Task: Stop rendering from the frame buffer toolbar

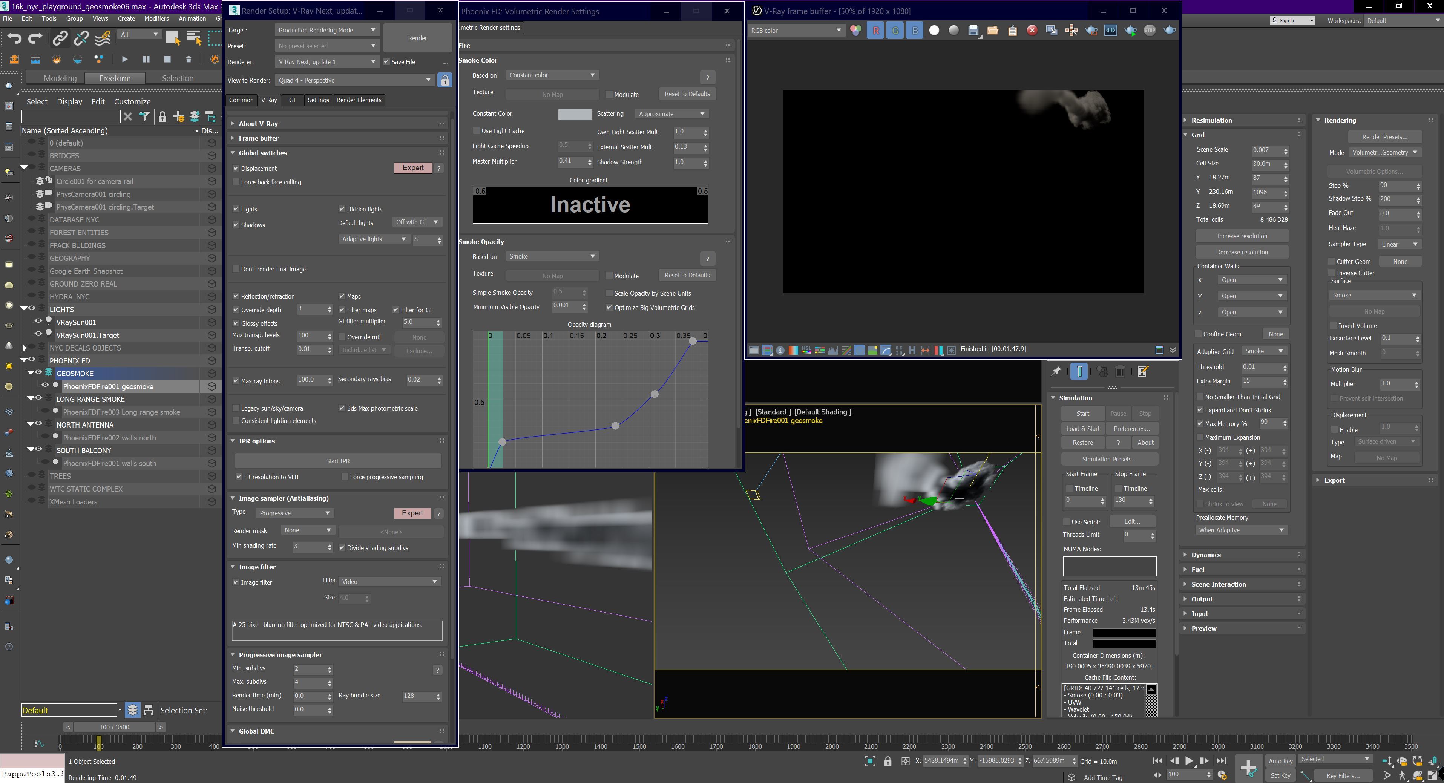Action: coord(1150,30)
